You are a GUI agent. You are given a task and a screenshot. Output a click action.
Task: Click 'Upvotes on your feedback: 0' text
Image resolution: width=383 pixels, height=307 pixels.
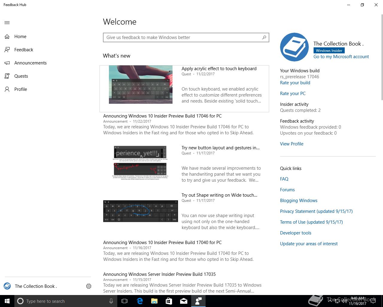tap(308, 133)
